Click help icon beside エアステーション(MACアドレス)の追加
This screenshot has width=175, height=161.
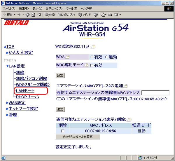125,86
